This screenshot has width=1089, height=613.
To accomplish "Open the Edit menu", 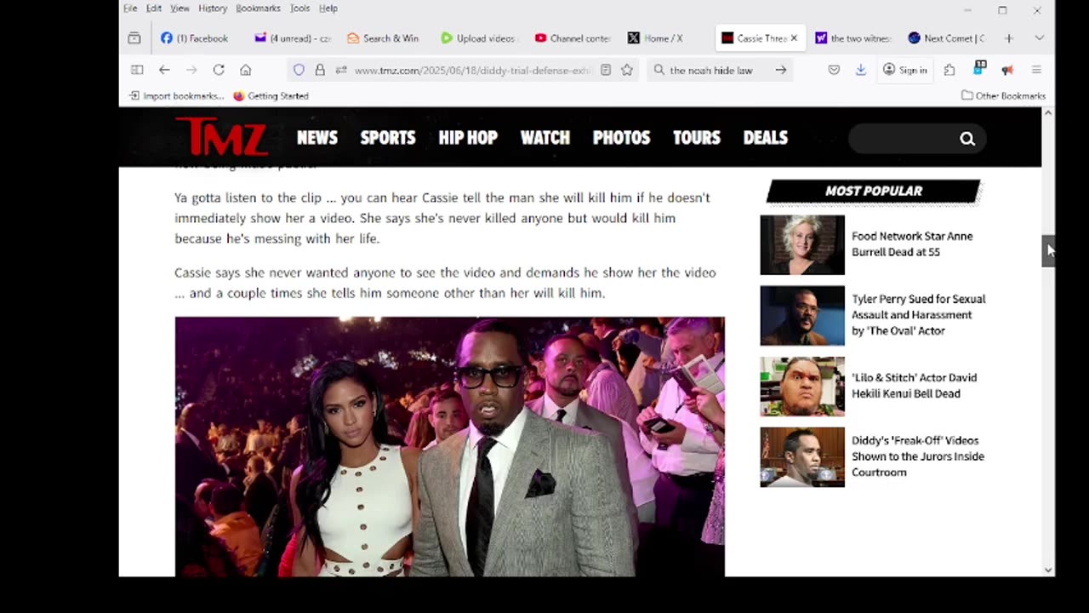I will tap(153, 9).
